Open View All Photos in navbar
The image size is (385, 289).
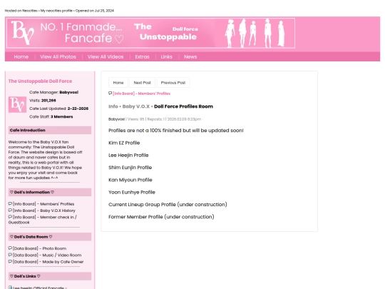pos(58,57)
